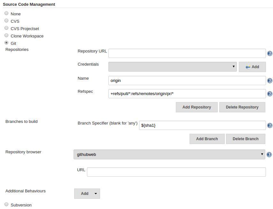
Task: Open help for Repository browser
Action: (x=269, y=154)
